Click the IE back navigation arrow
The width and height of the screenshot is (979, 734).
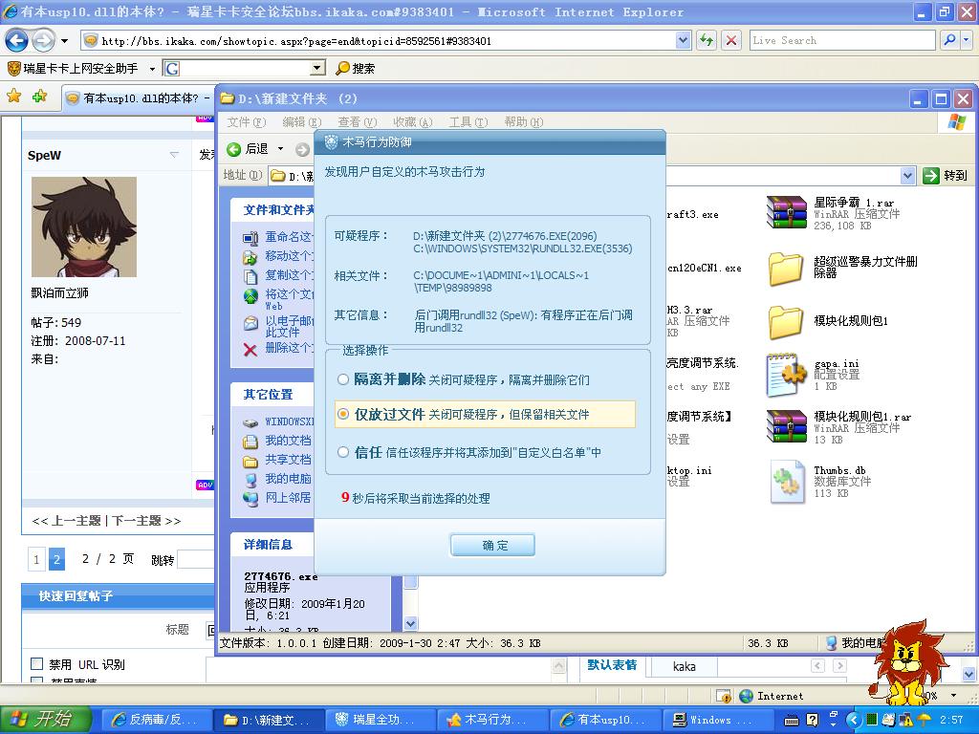click(x=17, y=41)
